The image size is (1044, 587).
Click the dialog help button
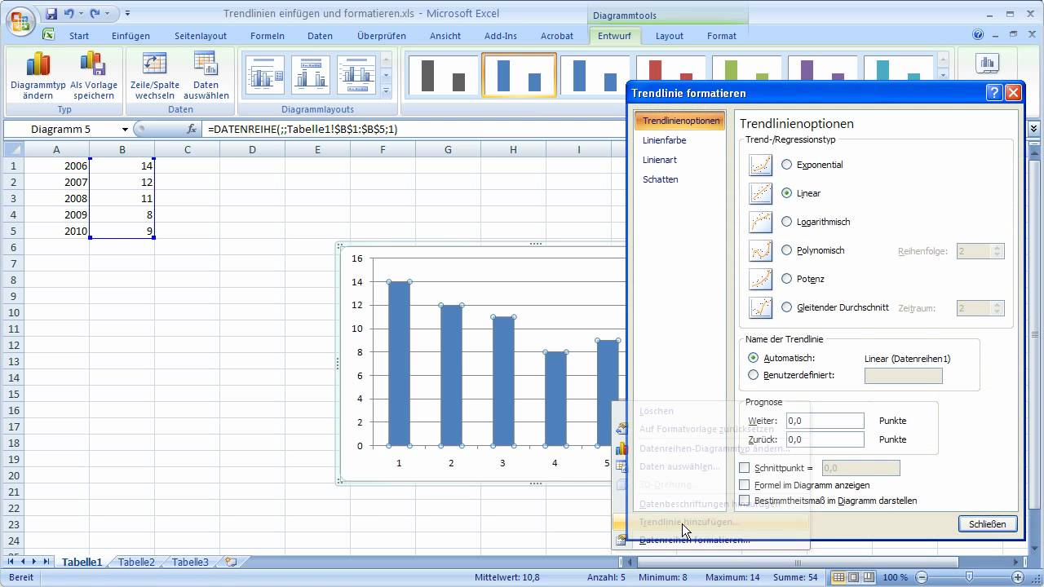pyautogui.click(x=993, y=93)
